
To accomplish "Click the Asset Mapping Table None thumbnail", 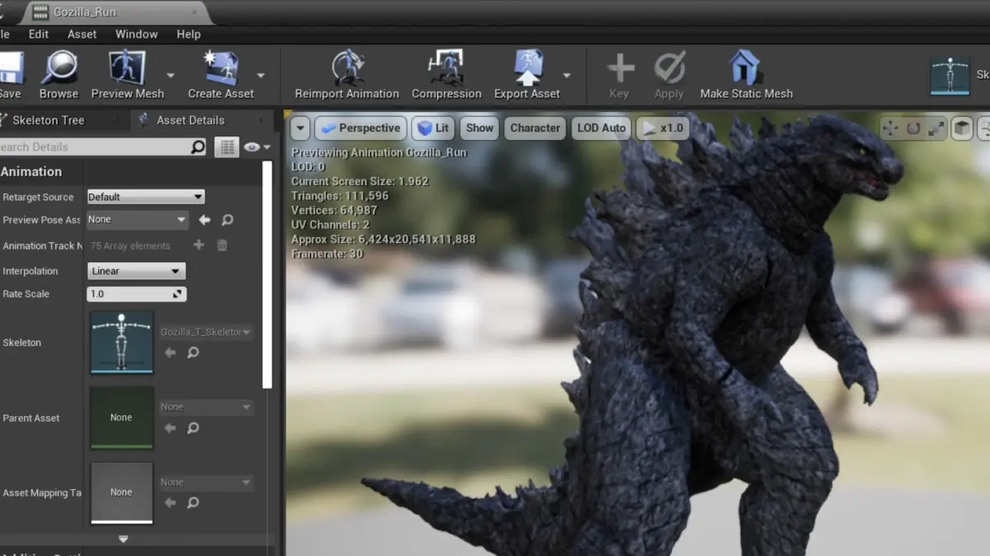I will pyautogui.click(x=121, y=493).
